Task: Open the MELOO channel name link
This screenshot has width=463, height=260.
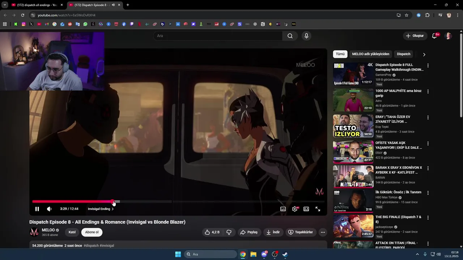Action: tap(48, 230)
